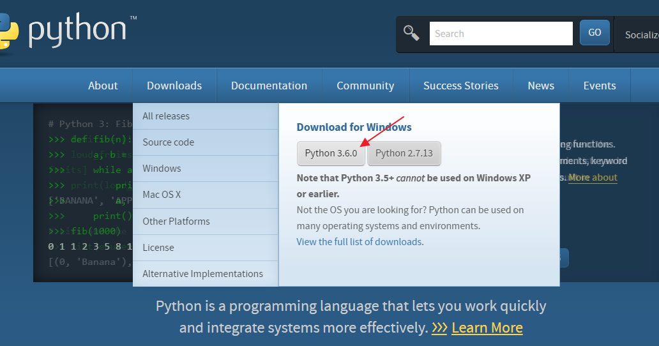Image resolution: width=659 pixels, height=346 pixels.
Task: Open View the full list of downloads link
Action: pos(359,242)
